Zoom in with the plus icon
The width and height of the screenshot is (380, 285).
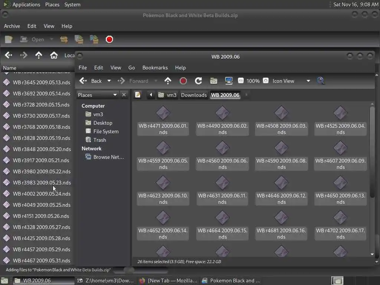(x=266, y=81)
